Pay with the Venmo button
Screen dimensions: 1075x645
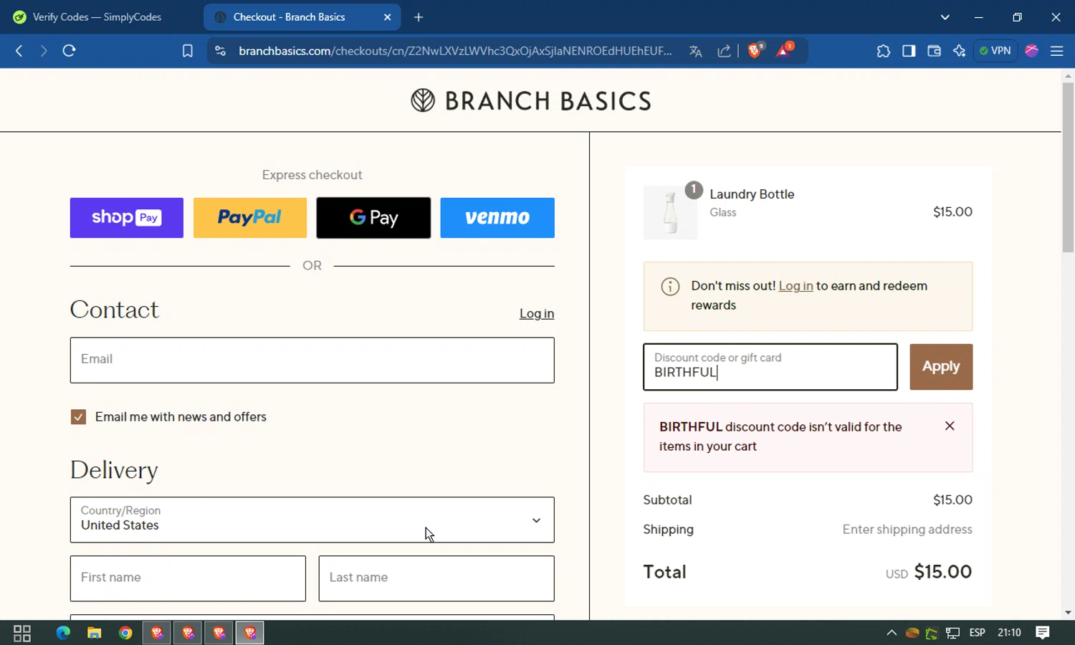(497, 218)
